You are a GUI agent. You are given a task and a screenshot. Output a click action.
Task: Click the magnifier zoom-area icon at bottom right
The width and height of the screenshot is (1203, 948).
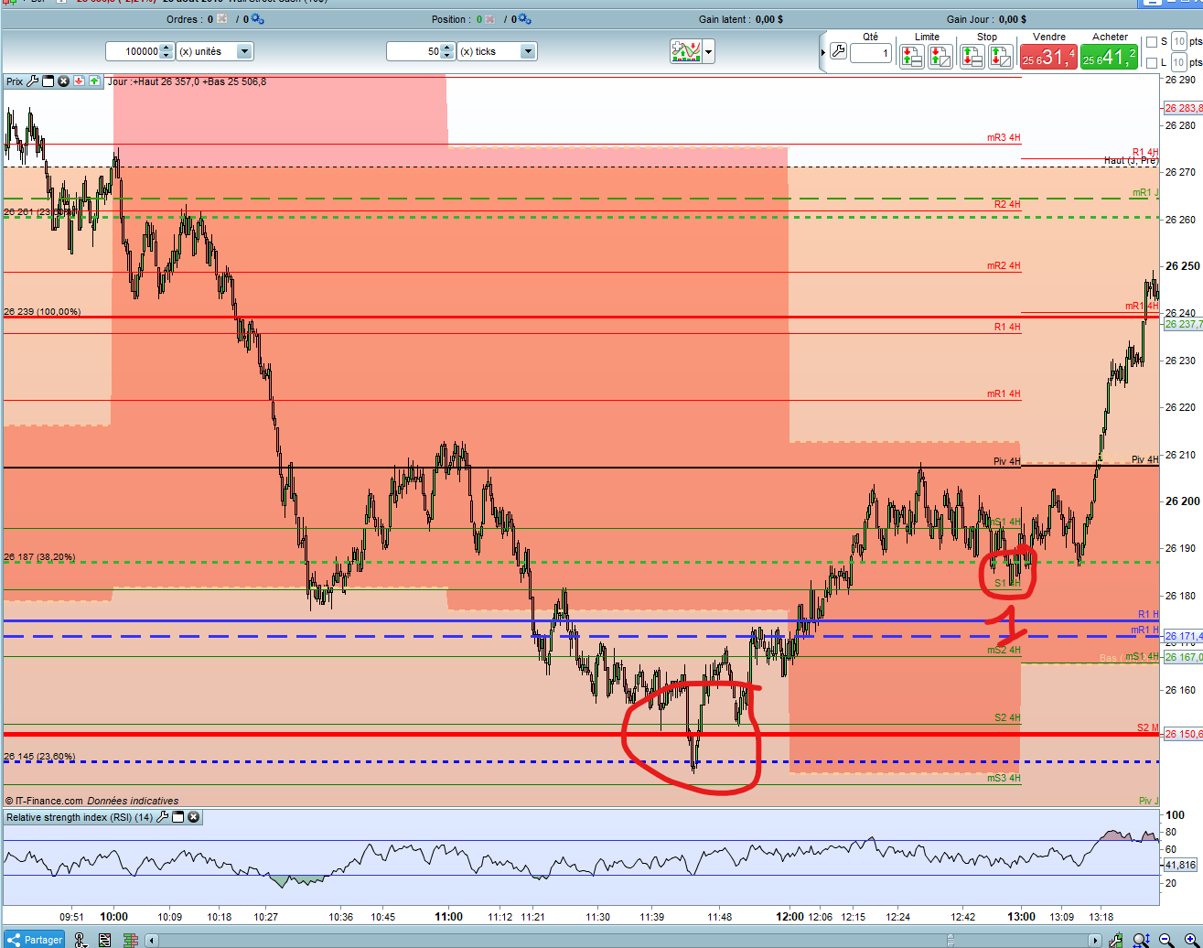1141,940
